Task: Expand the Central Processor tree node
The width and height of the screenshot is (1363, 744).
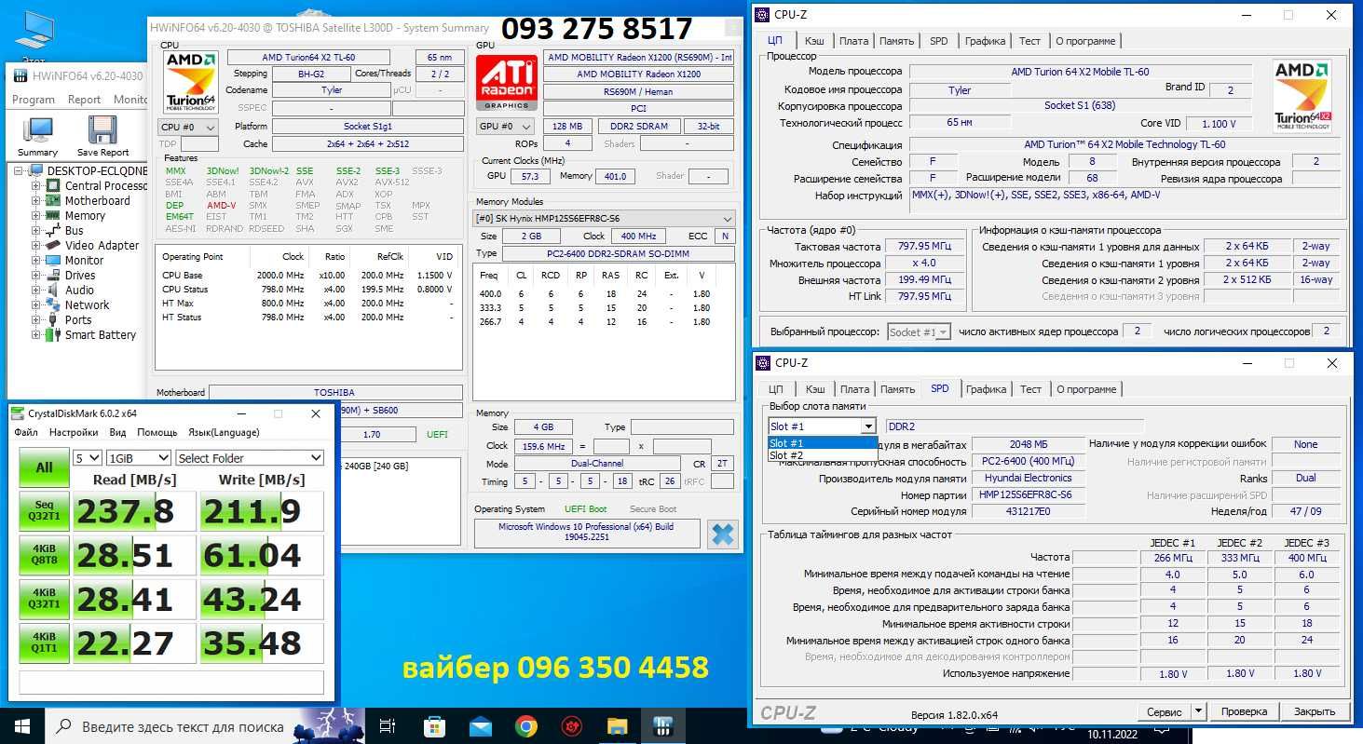Action: pos(36,185)
